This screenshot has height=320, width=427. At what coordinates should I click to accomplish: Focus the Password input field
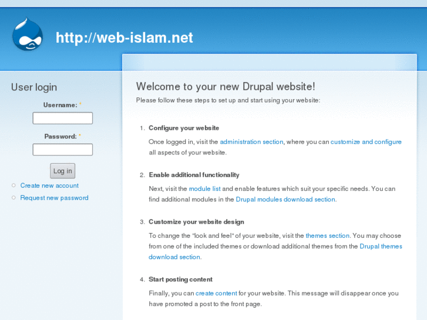tap(63, 150)
